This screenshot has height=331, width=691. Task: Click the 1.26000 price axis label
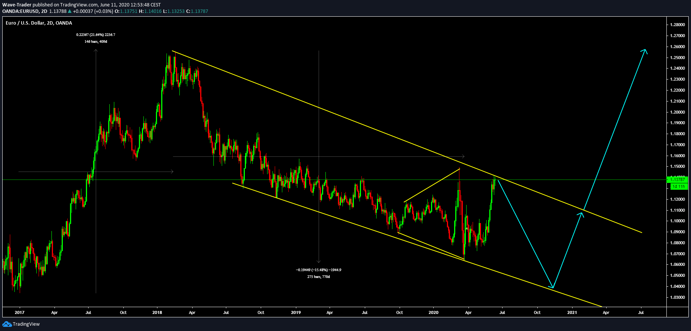point(677,47)
